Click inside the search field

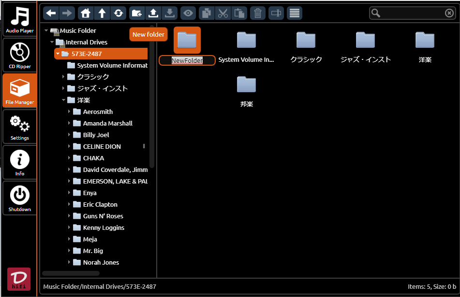pos(411,13)
